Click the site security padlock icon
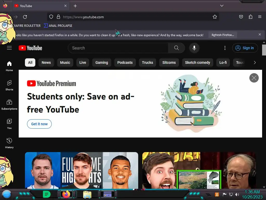The image size is (266, 200). click(58, 17)
